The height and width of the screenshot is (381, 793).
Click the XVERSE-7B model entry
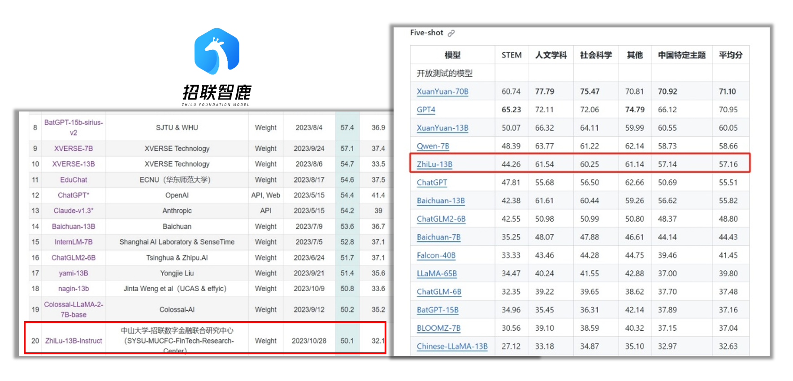pyautogui.click(x=74, y=148)
